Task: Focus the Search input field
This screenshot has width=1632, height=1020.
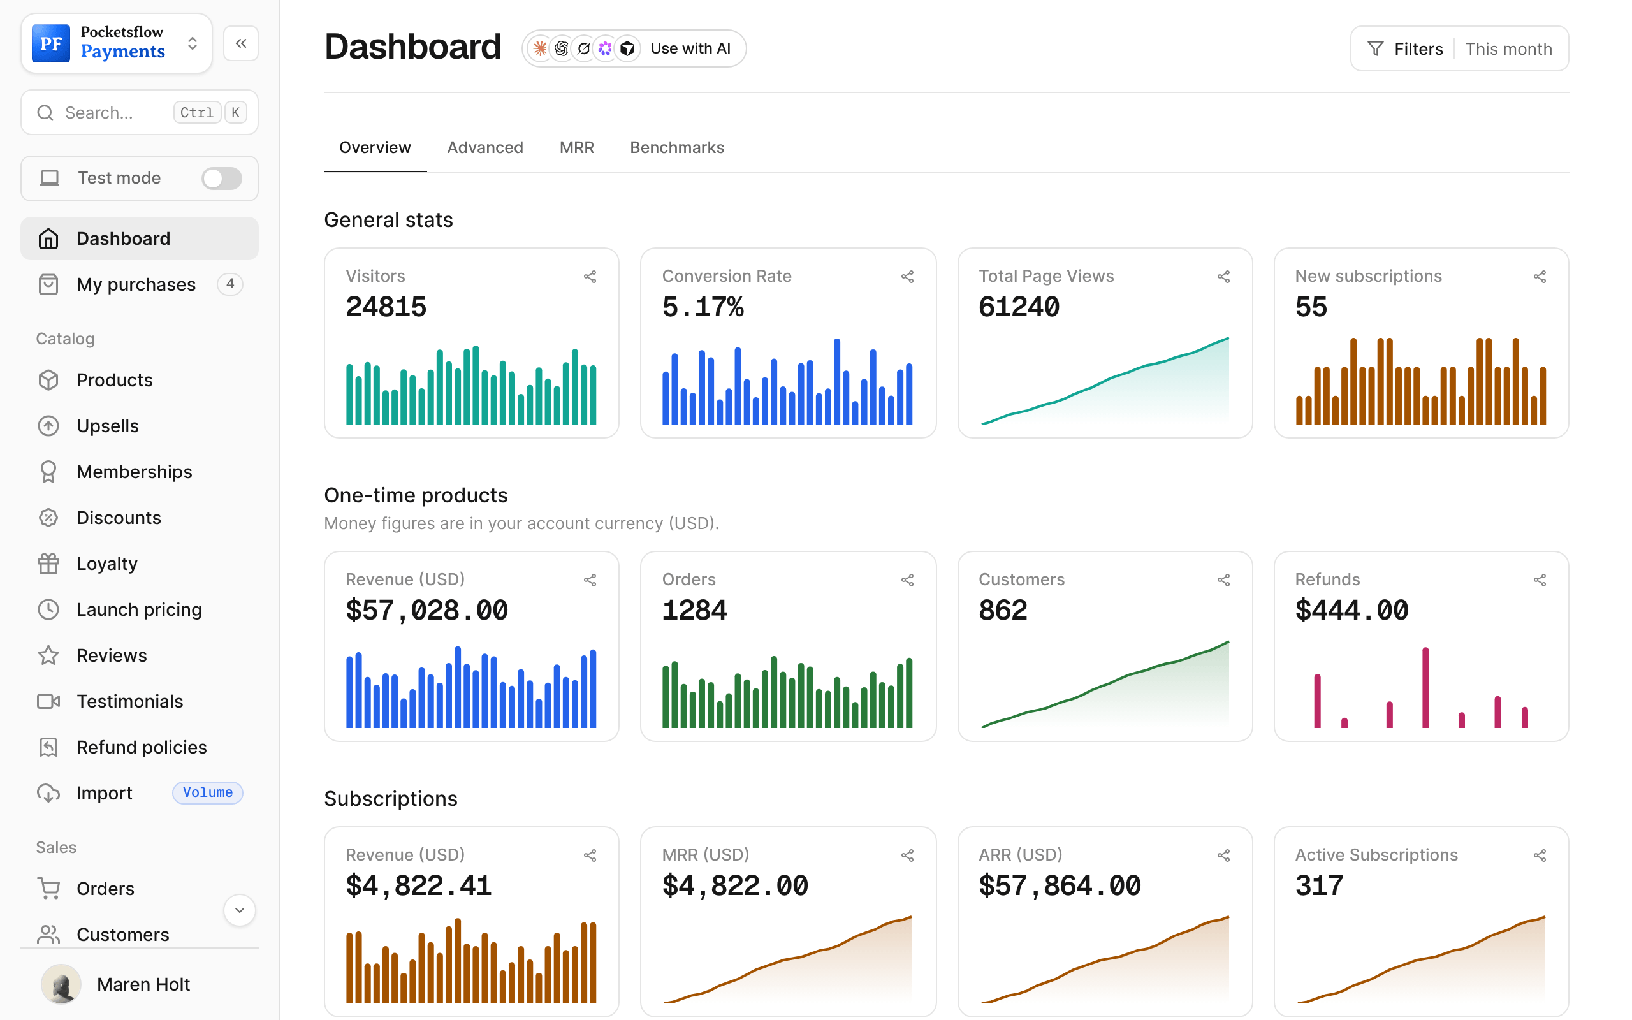Action: coord(140,112)
